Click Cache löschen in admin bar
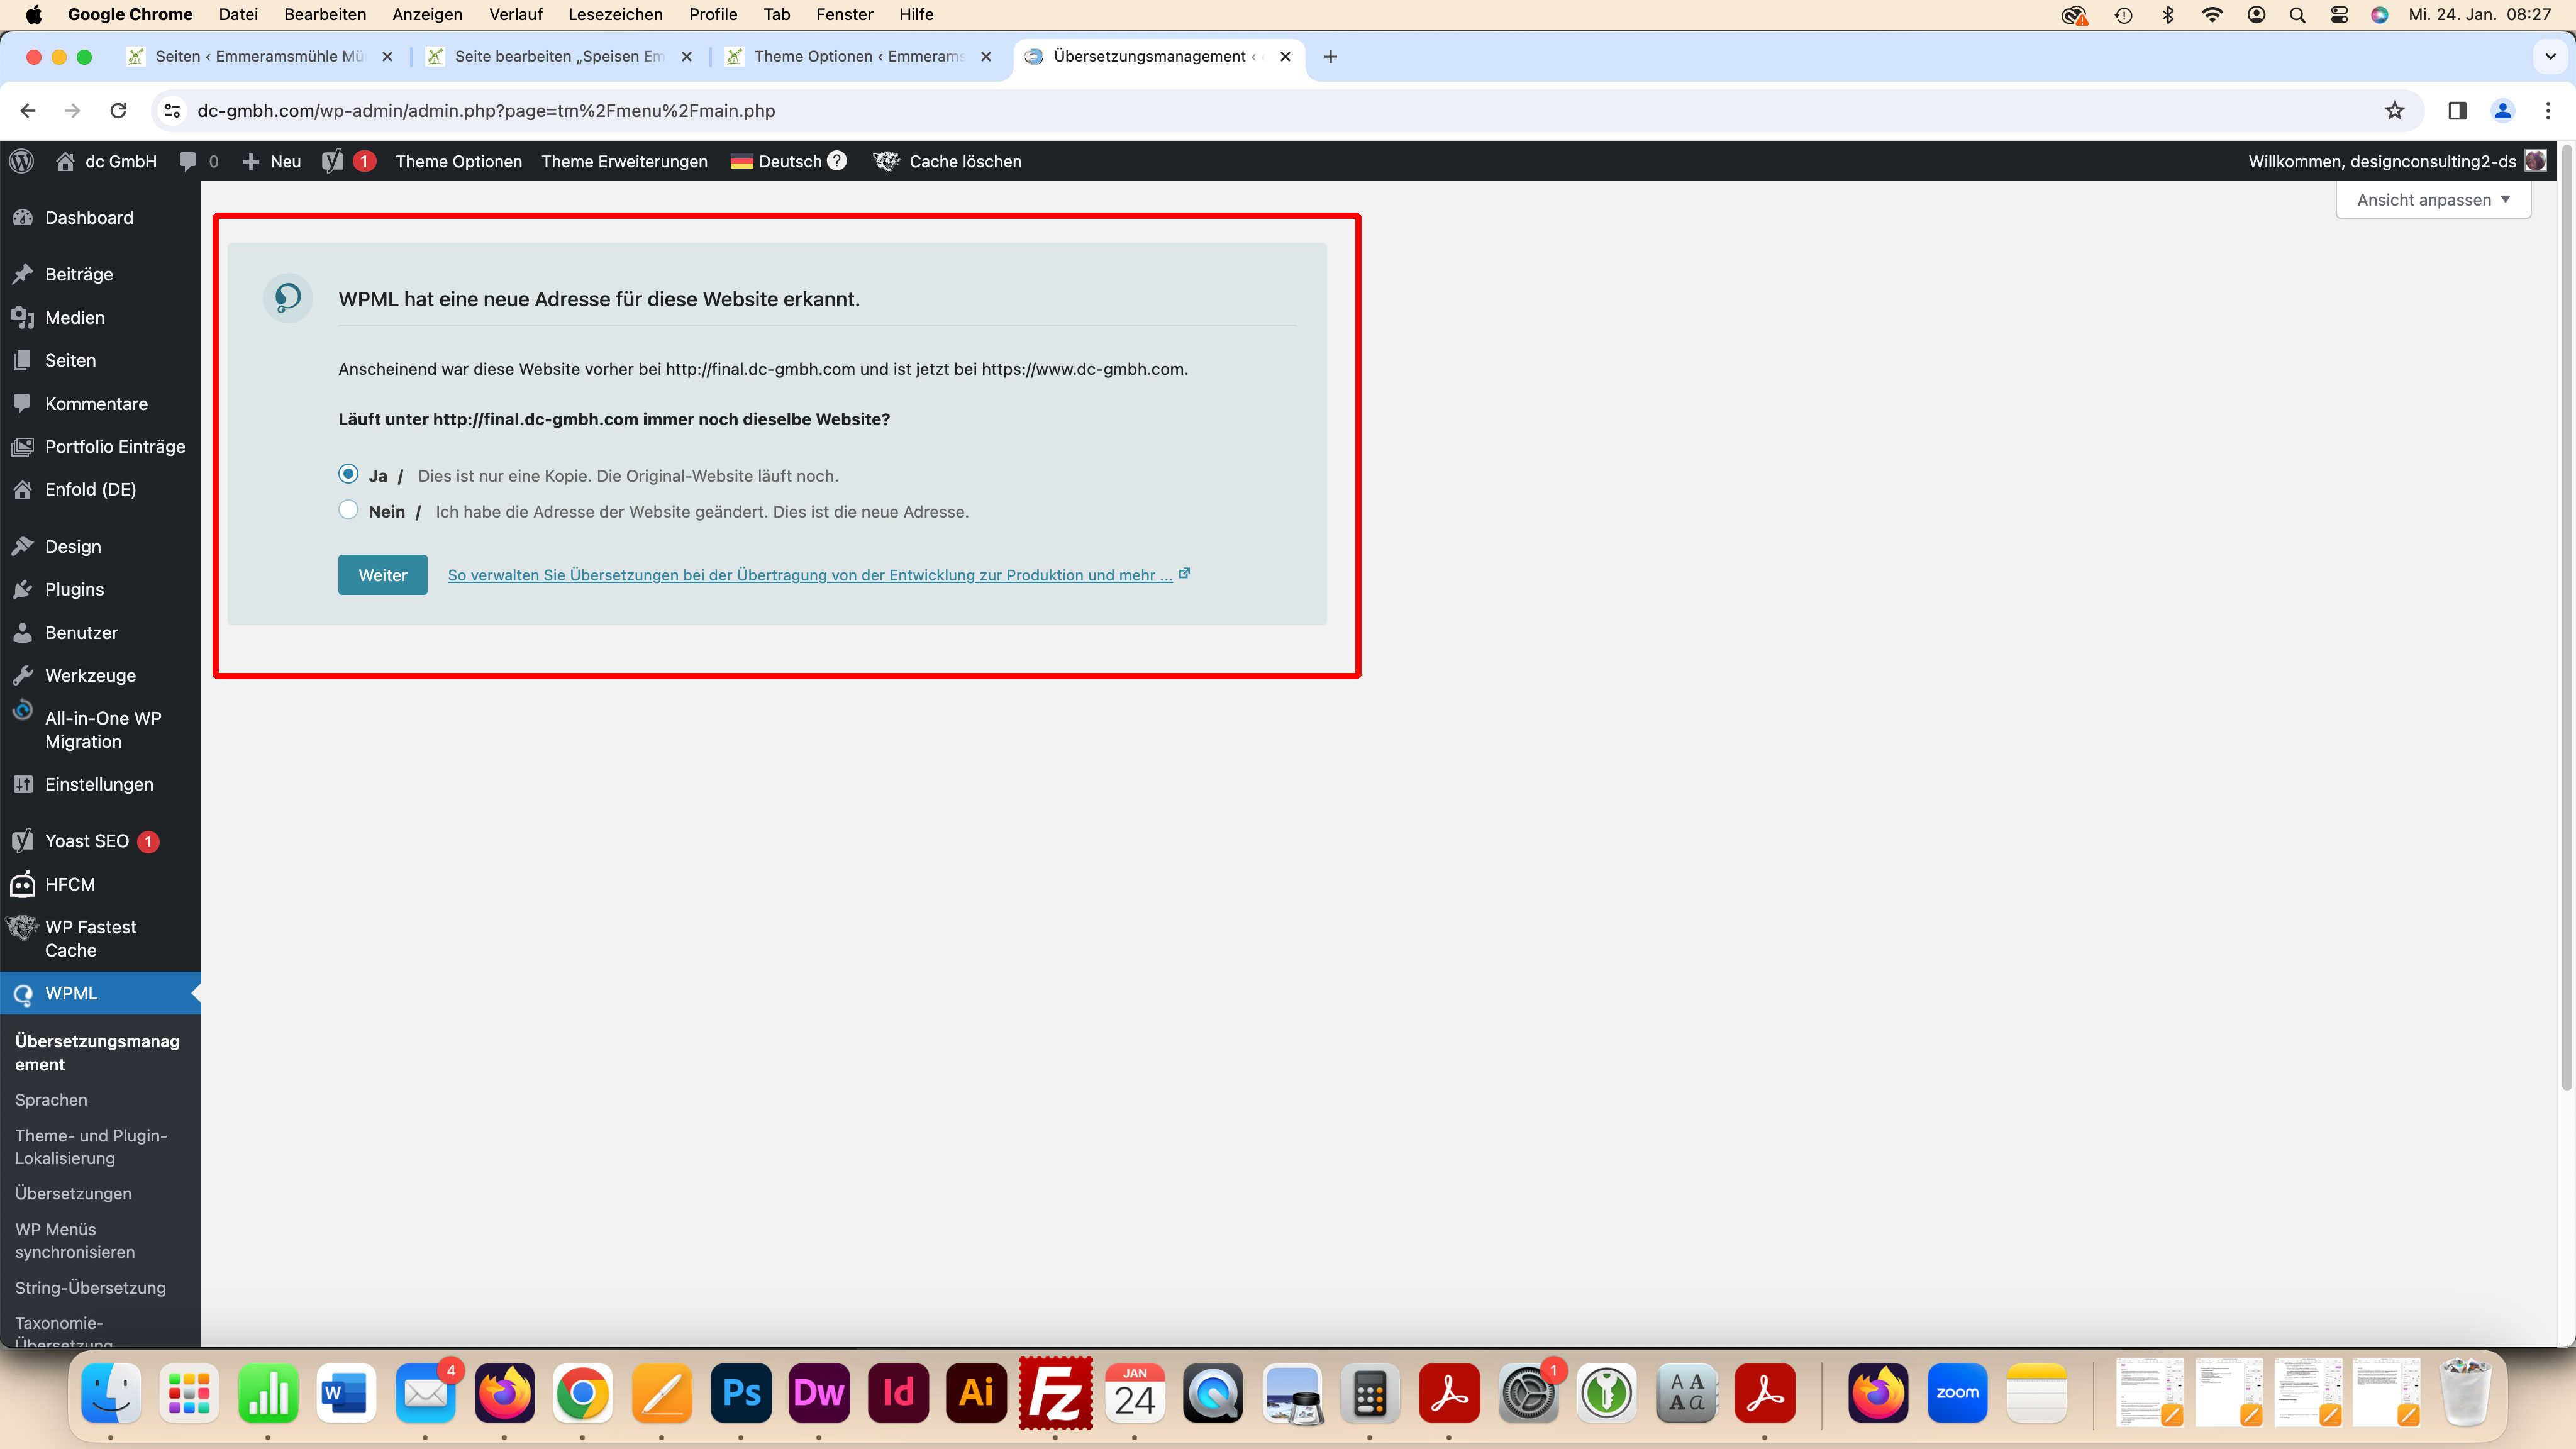The image size is (2576, 1449). click(948, 161)
